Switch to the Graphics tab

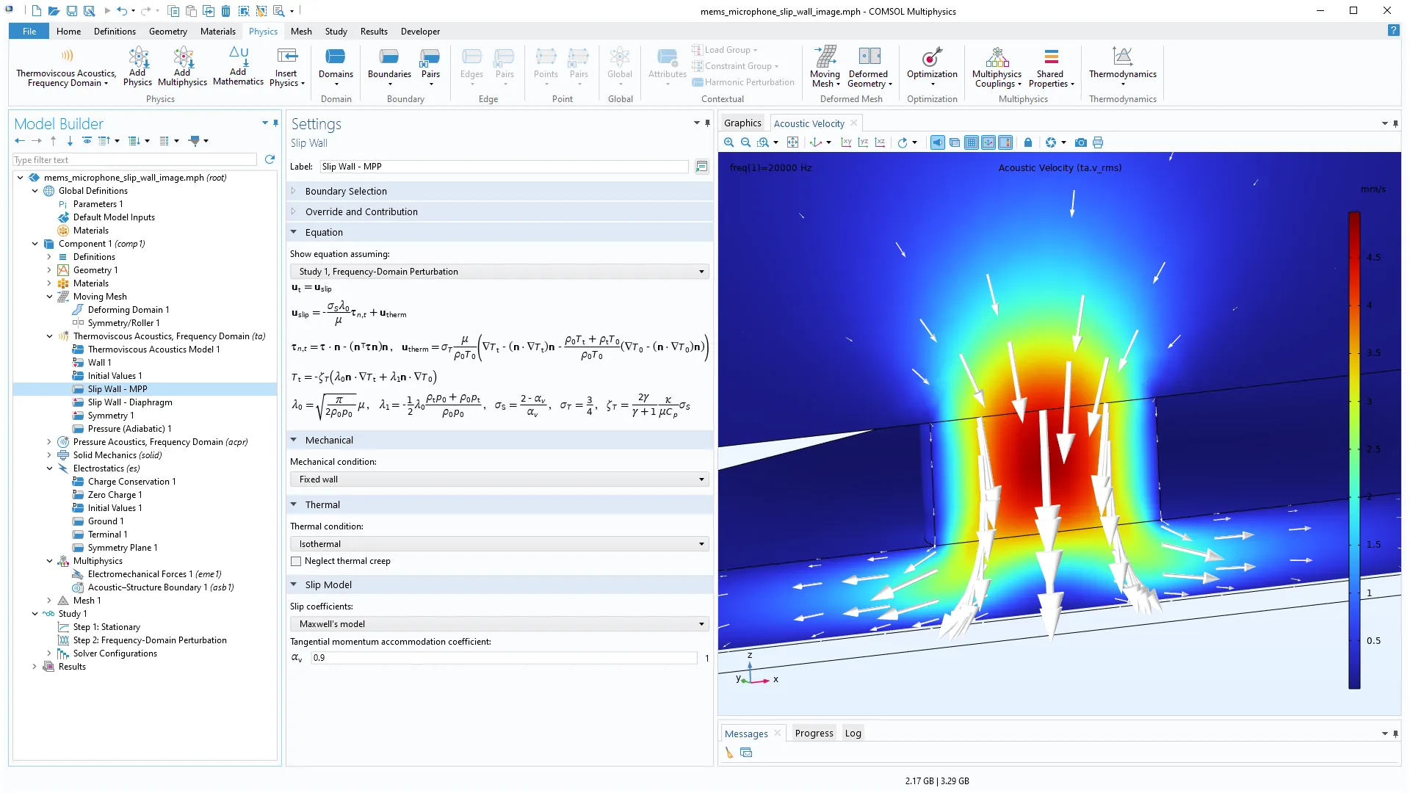pos(742,123)
